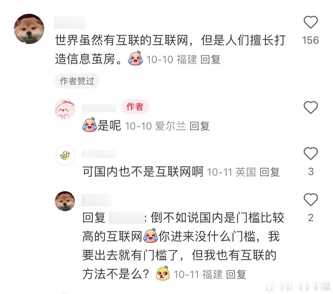Click the 作者 badge next to username

(x=135, y=107)
